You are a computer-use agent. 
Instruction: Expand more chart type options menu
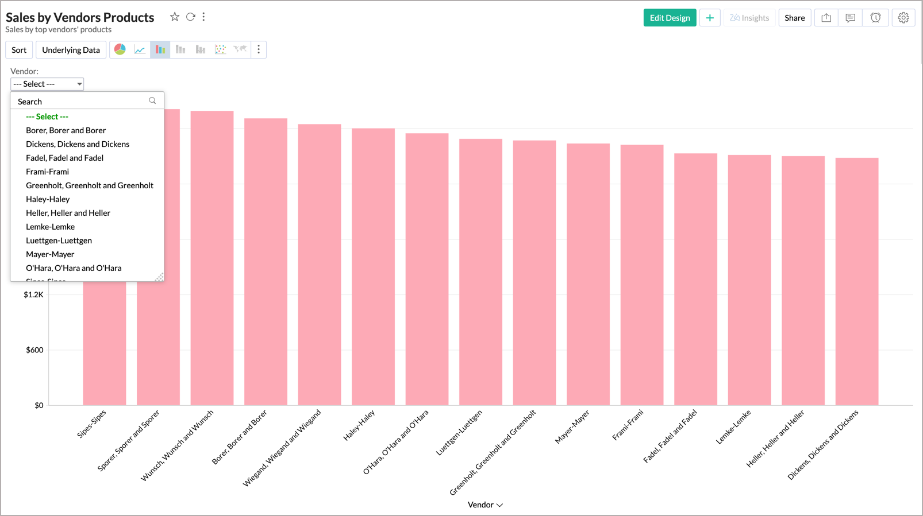259,49
